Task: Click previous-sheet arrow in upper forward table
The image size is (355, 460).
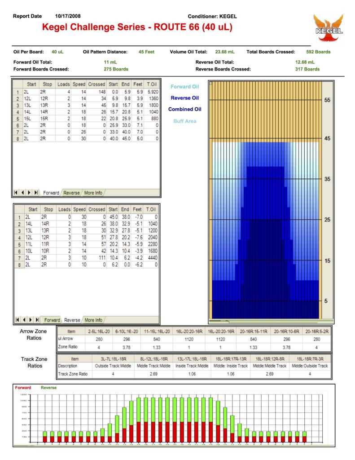Action: coord(22,193)
